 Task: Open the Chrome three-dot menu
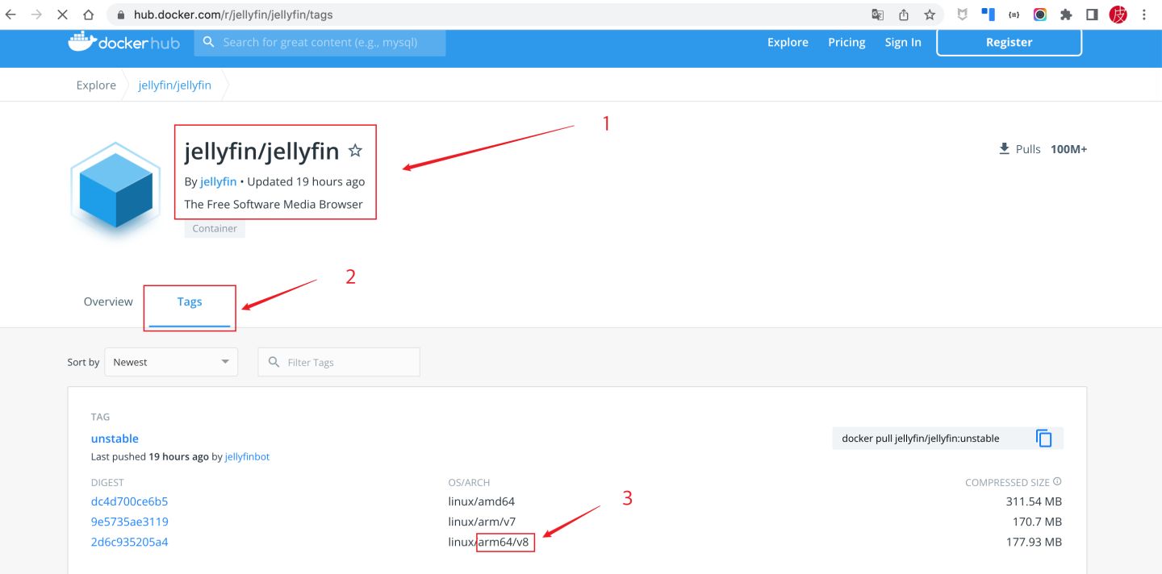pos(1144,15)
